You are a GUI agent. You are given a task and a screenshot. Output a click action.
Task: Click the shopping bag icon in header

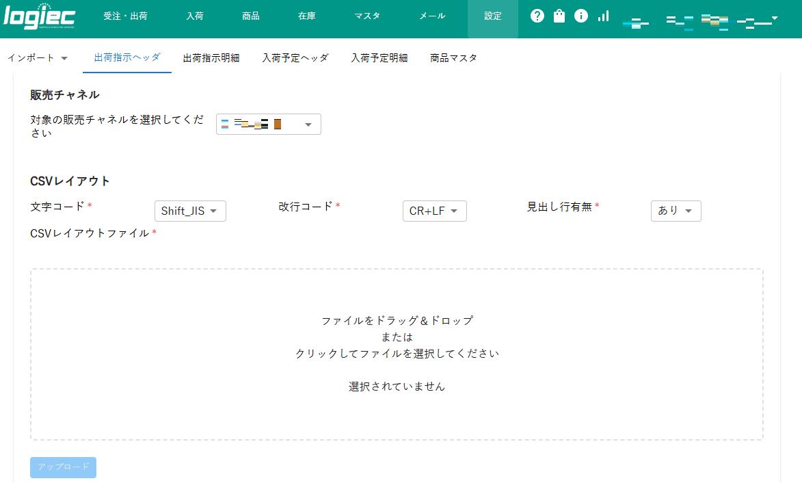coord(559,15)
